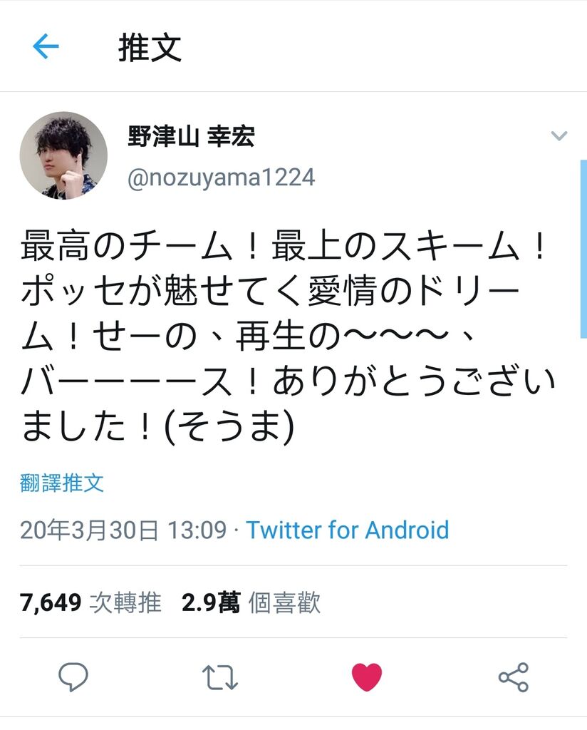Screen dimensions: 587x730
Task: Click the bold 2.9萬 likes count
Action: 211,602
